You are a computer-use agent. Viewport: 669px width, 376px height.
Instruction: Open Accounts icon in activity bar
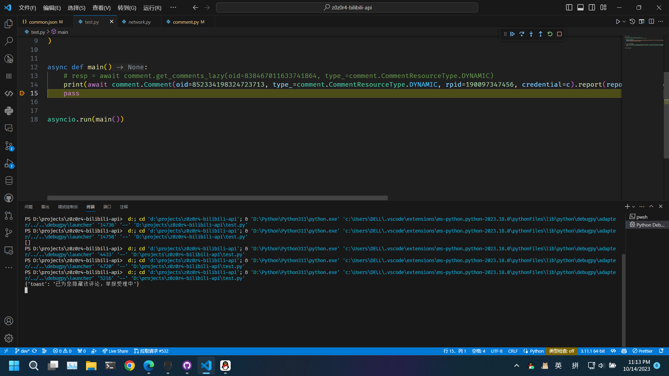(x=9, y=321)
